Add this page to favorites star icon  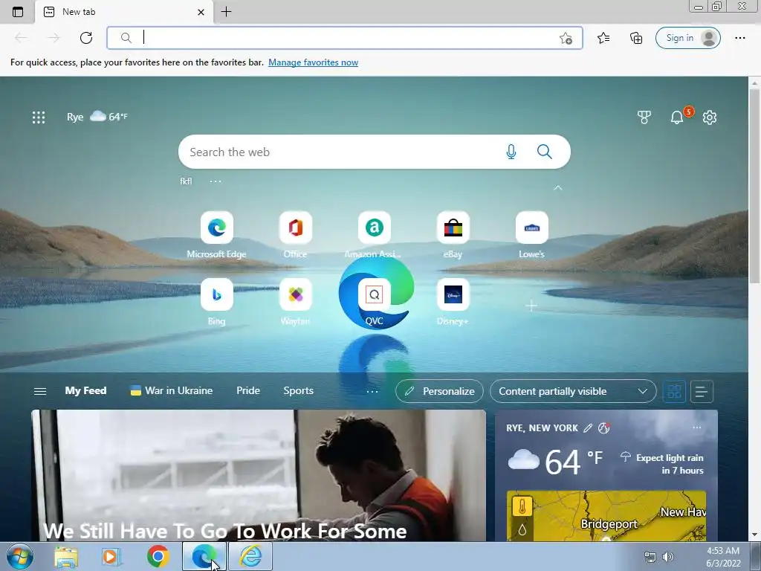pyautogui.click(x=566, y=38)
